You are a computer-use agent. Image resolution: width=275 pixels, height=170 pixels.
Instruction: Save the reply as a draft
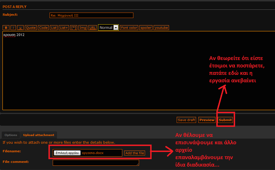pyautogui.click(x=186, y=120)
